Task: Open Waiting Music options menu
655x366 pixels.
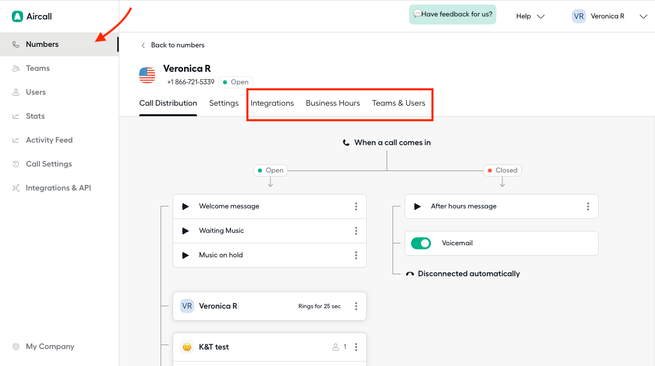Action: pos(356,231)
